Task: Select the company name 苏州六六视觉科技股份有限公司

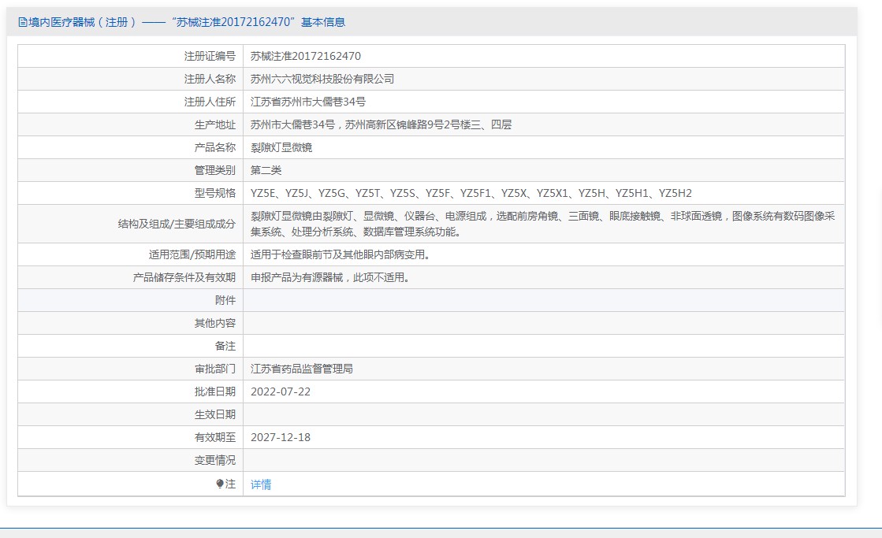Action: click(322, 79)
